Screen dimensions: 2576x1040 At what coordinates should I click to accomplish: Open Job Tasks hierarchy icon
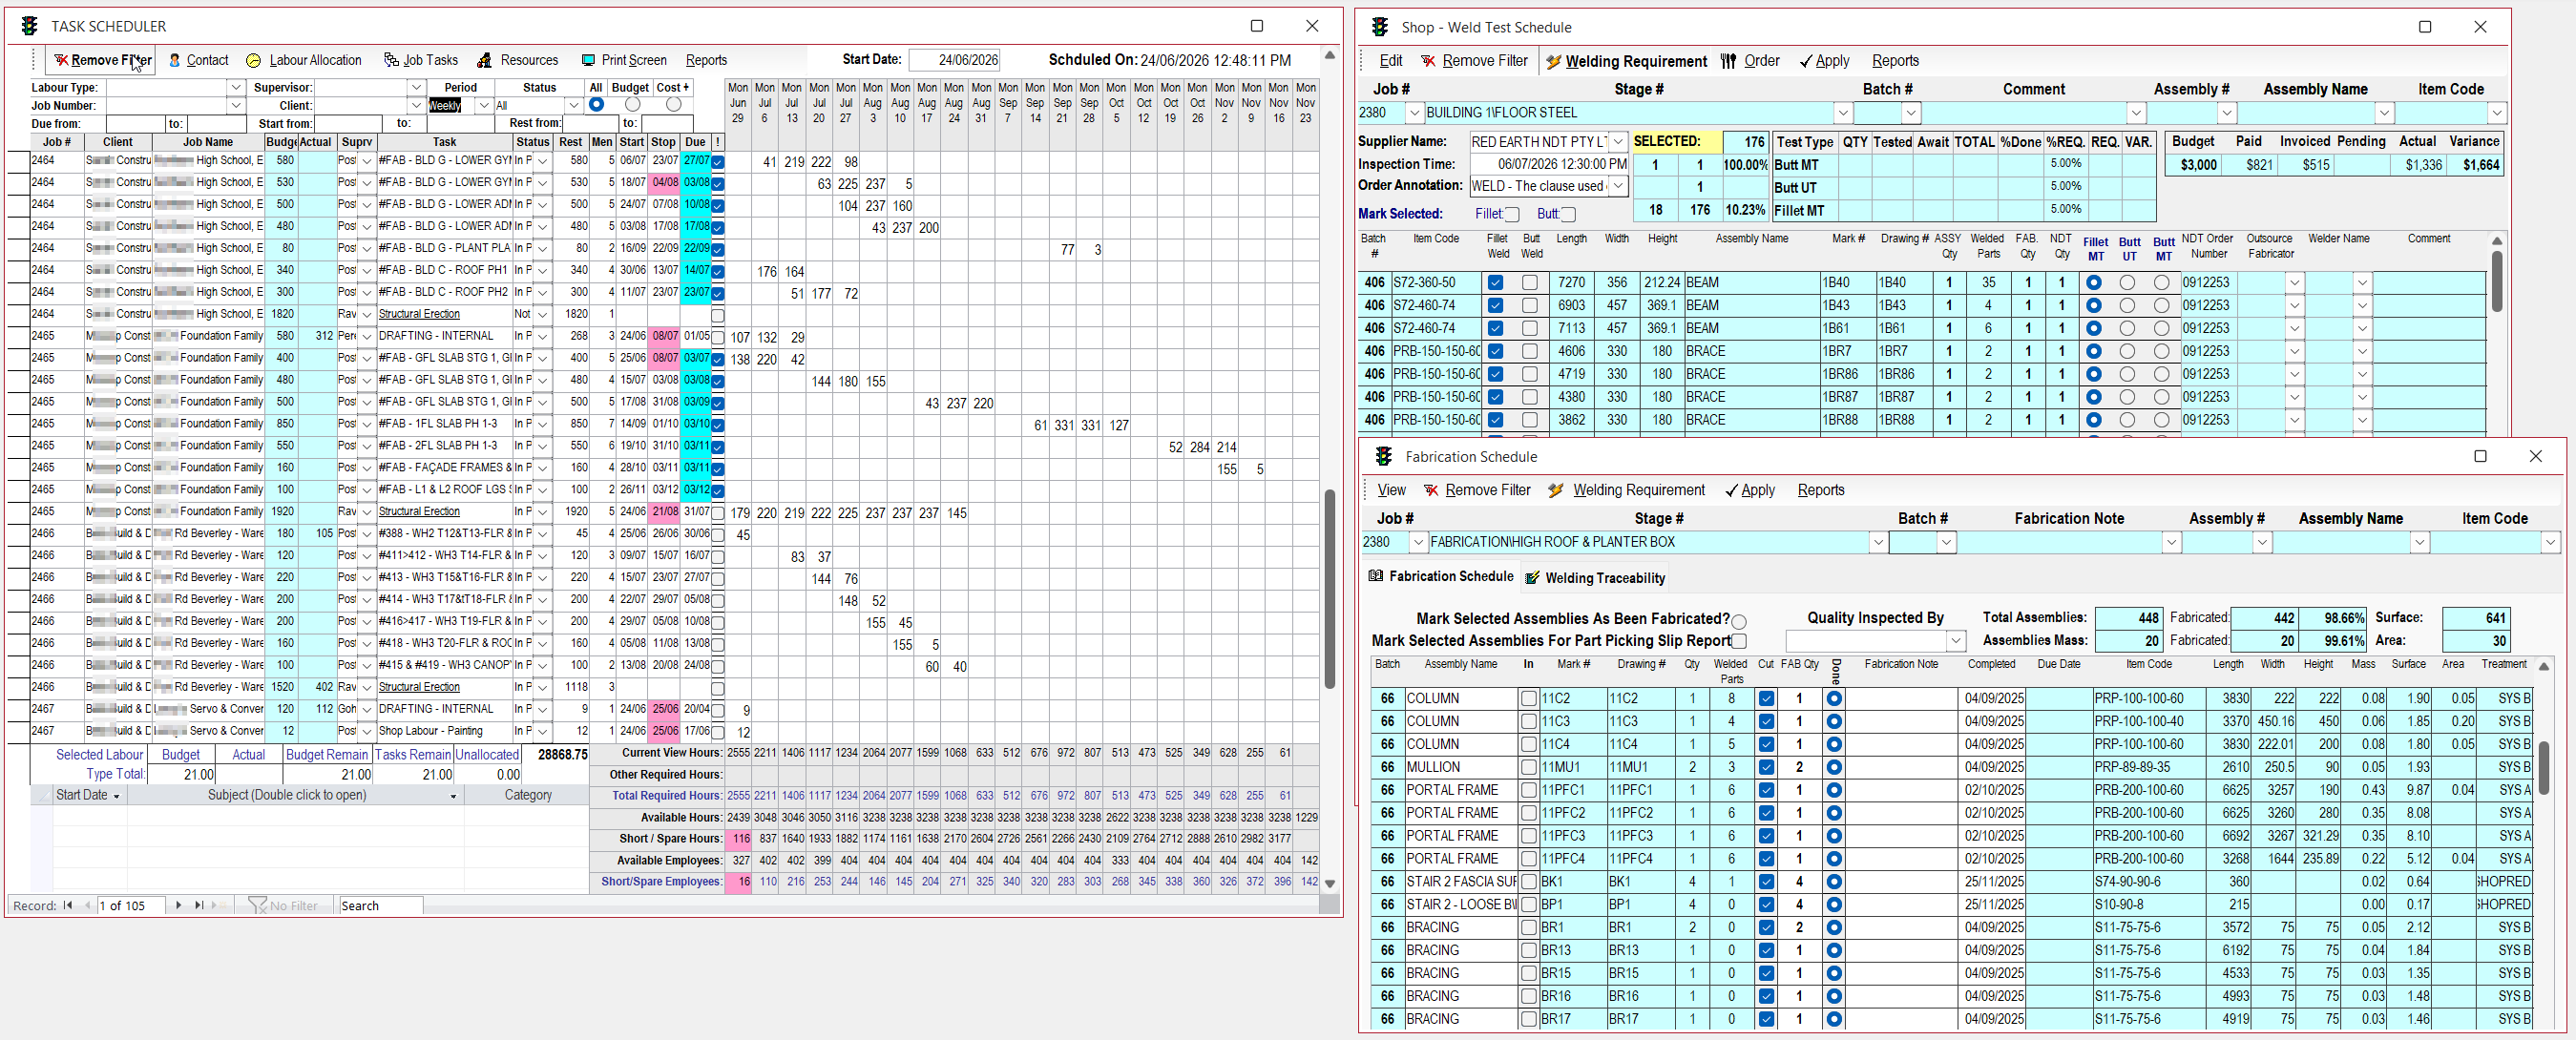pos(391,60)
